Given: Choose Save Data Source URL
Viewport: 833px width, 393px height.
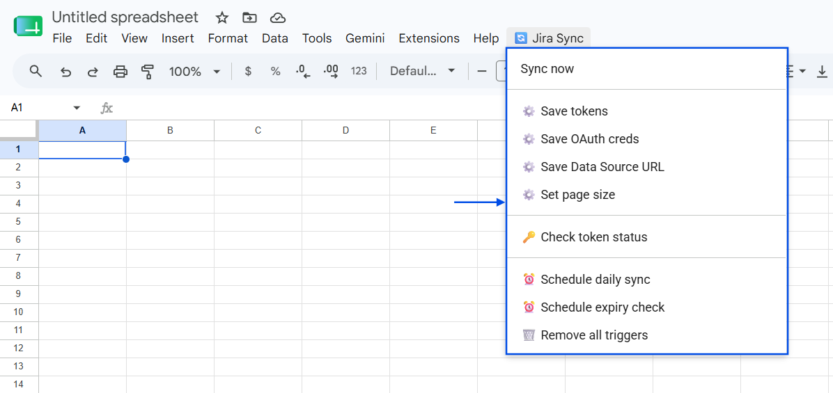Looking at the screenshot, I should point(646,166).
